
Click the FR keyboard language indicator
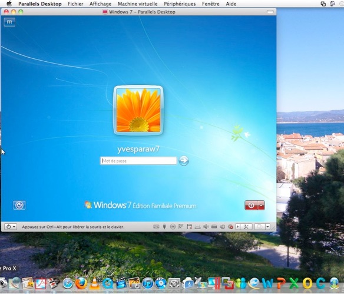(9, 22)
